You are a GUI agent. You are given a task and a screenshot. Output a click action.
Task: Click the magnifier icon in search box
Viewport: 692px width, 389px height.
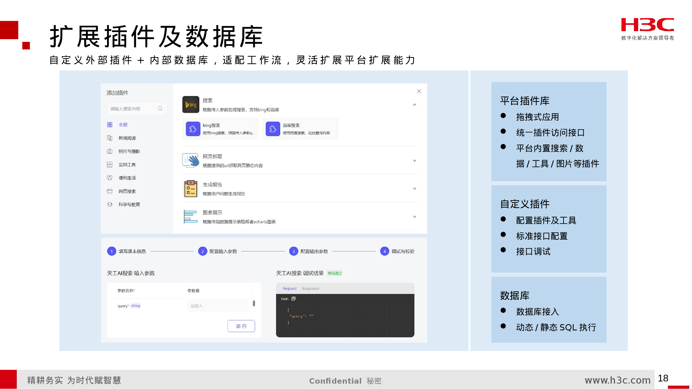coord(160,109)
